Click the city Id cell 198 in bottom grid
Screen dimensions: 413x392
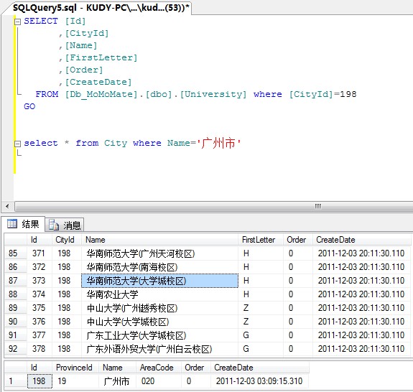point(40,381)
